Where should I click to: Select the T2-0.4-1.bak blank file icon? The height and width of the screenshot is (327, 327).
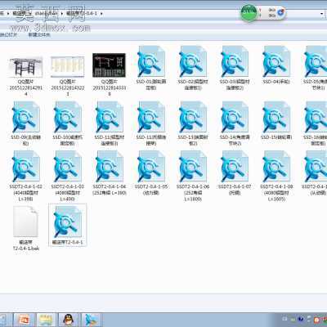coord(26,222)
